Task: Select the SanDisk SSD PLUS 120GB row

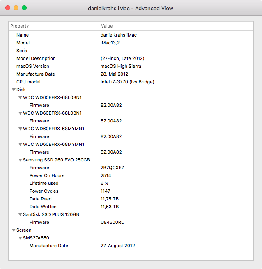Action: click(131, 214)
